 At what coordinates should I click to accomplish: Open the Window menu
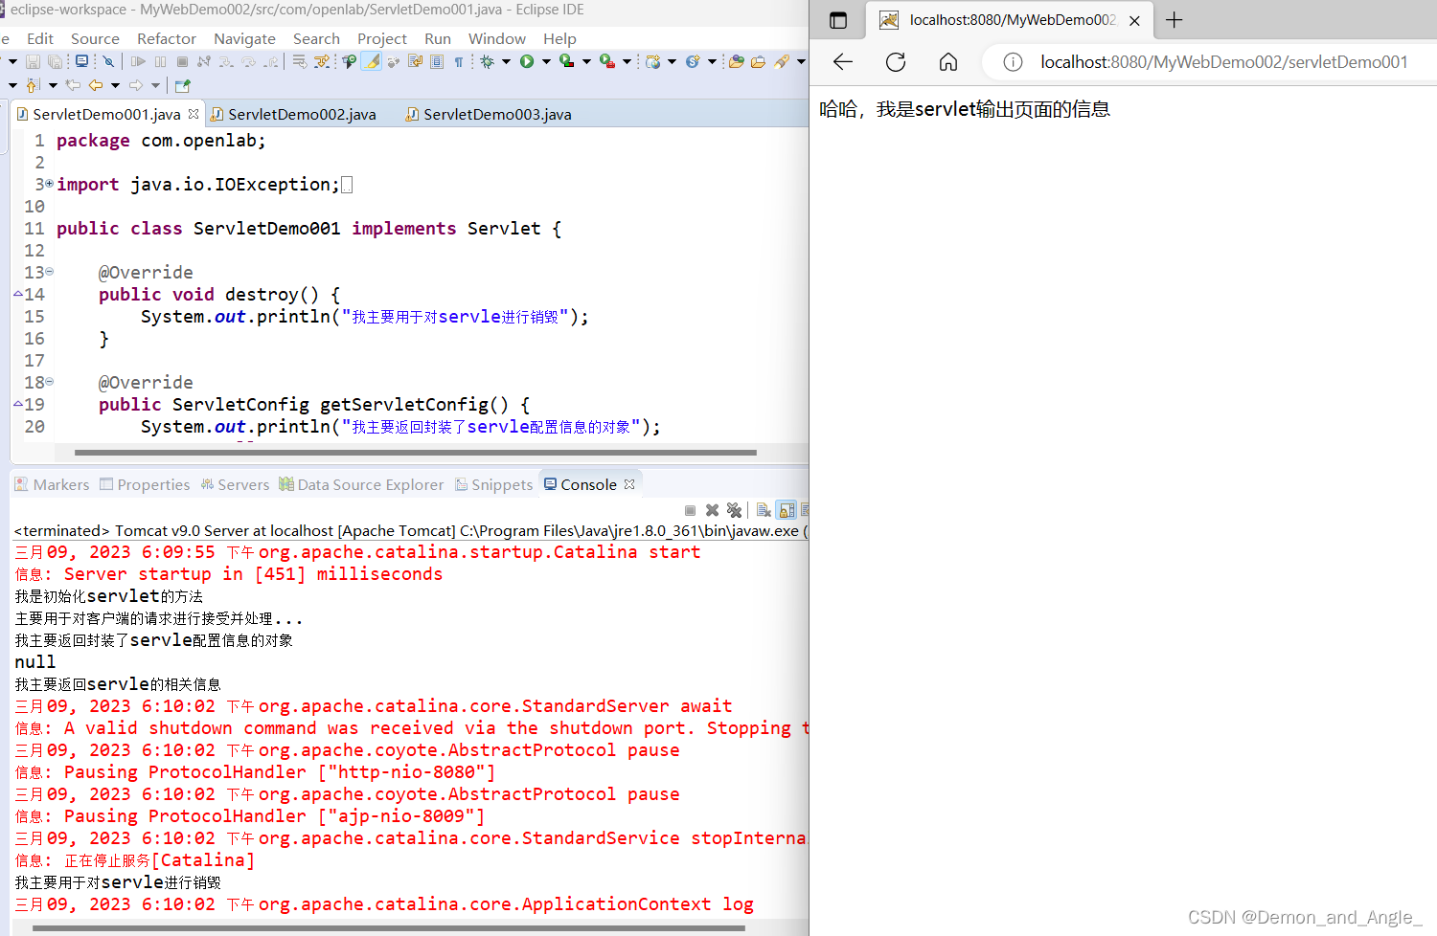[497, 38]
